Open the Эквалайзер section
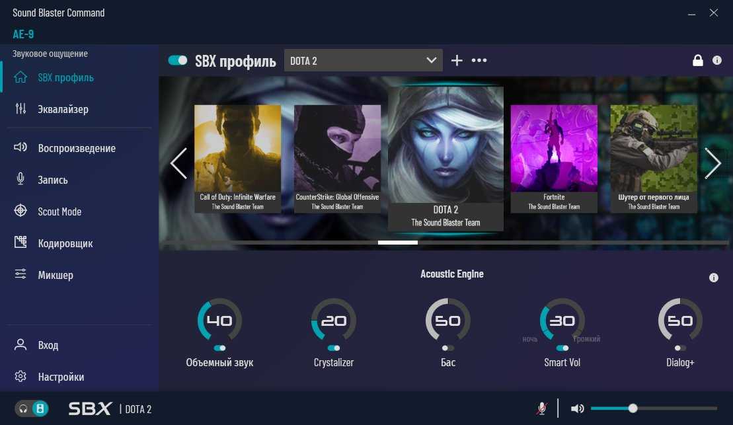This screenshot has width=733, height=425. click(63, 109)
